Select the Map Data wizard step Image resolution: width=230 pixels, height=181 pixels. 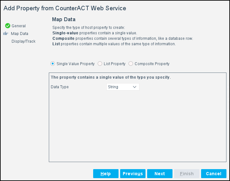pyautogui.click(x=20, y=34)
